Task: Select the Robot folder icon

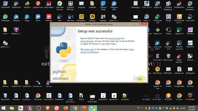Action: (81, 97)
